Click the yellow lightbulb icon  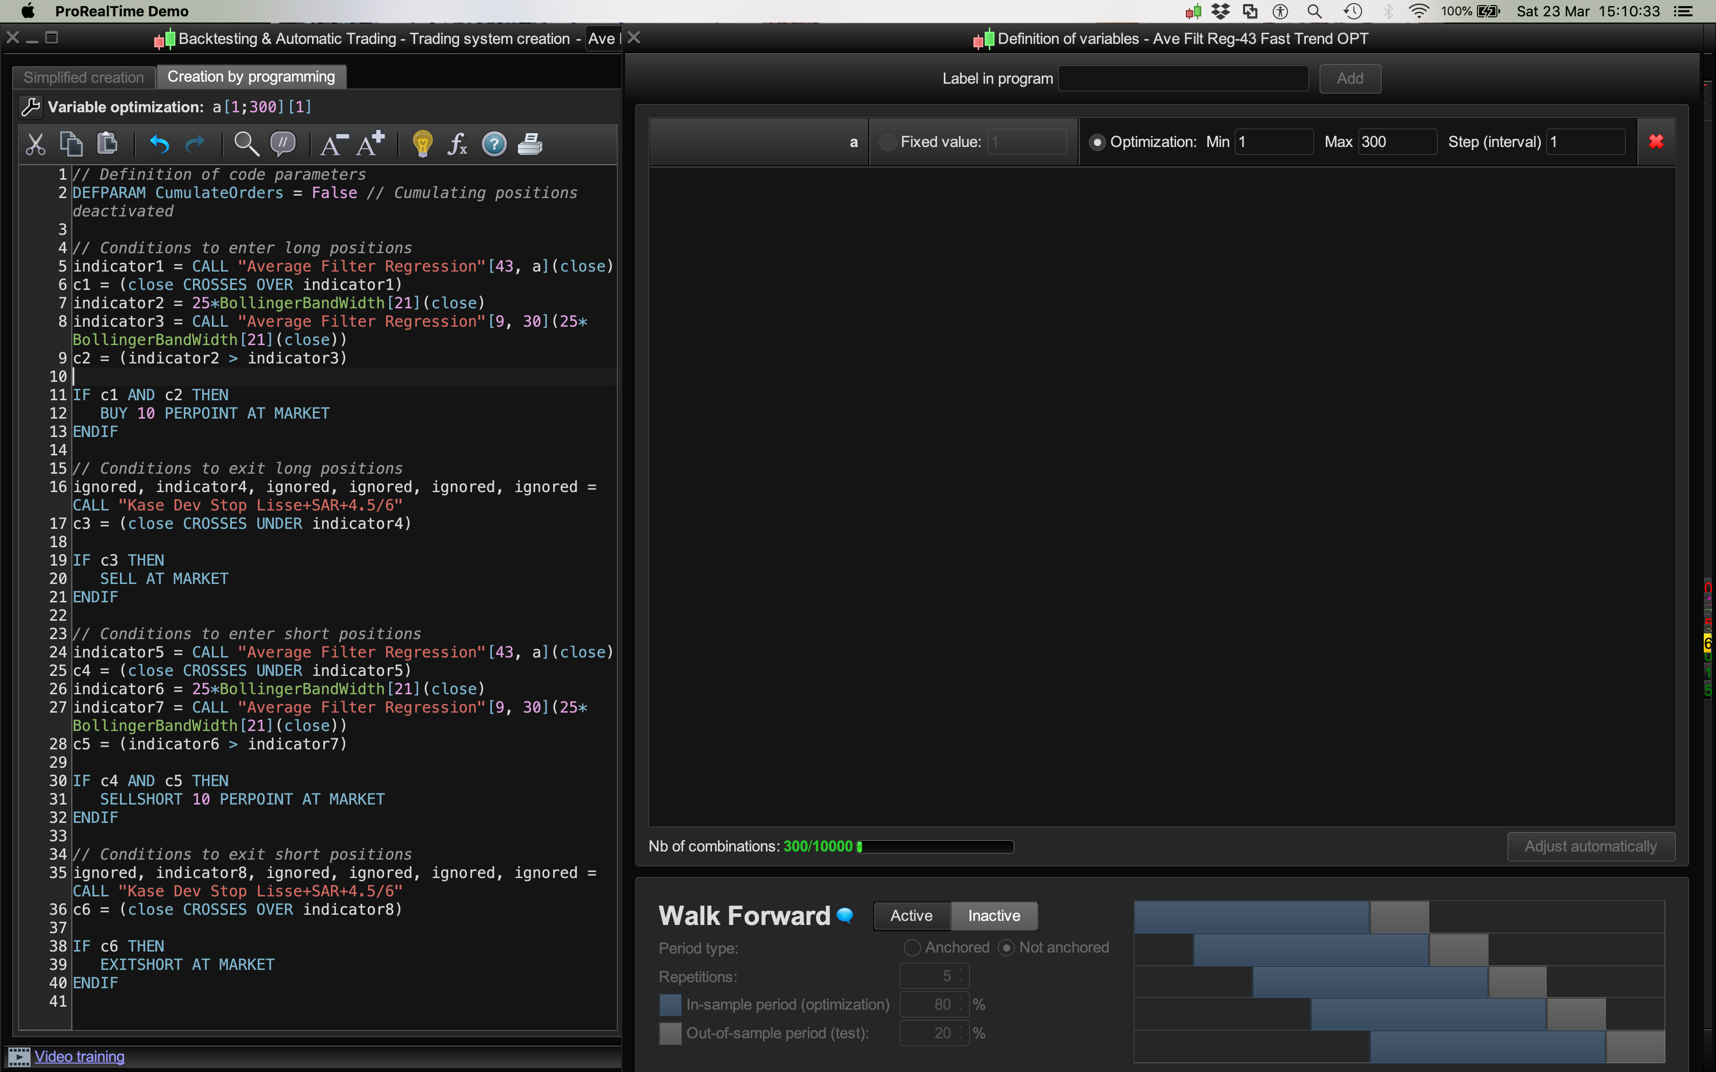point(422,144)
